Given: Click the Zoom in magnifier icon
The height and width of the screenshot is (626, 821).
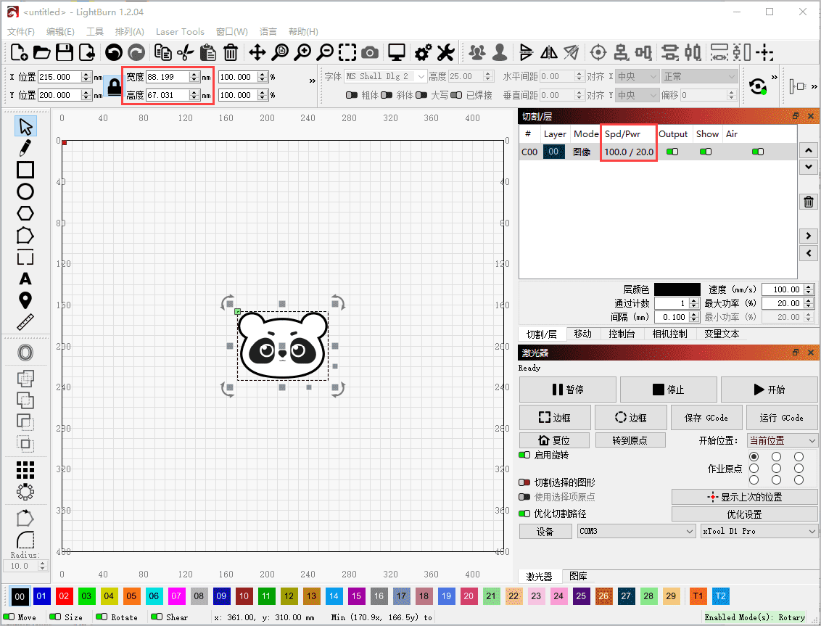Looking at the screenshot, I should pyautogui.click(x=302, y=52).
